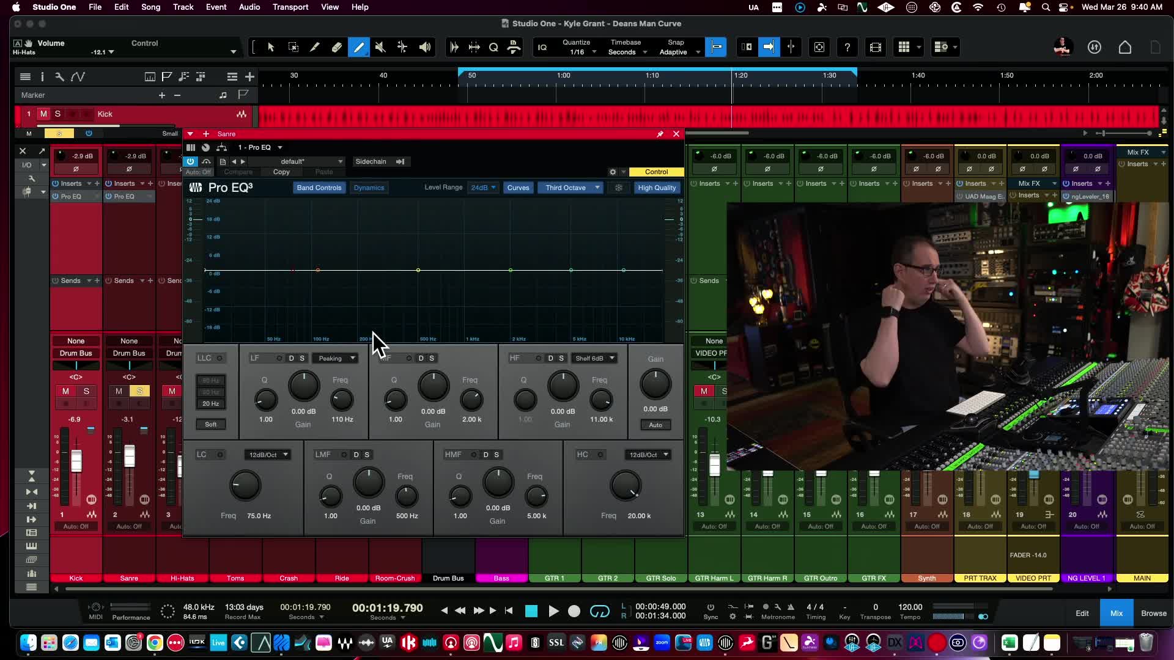Click the Tempo 120.00 field
Image resolution: width=1174 pixels, height=660 pixels.
pos(910,607)
